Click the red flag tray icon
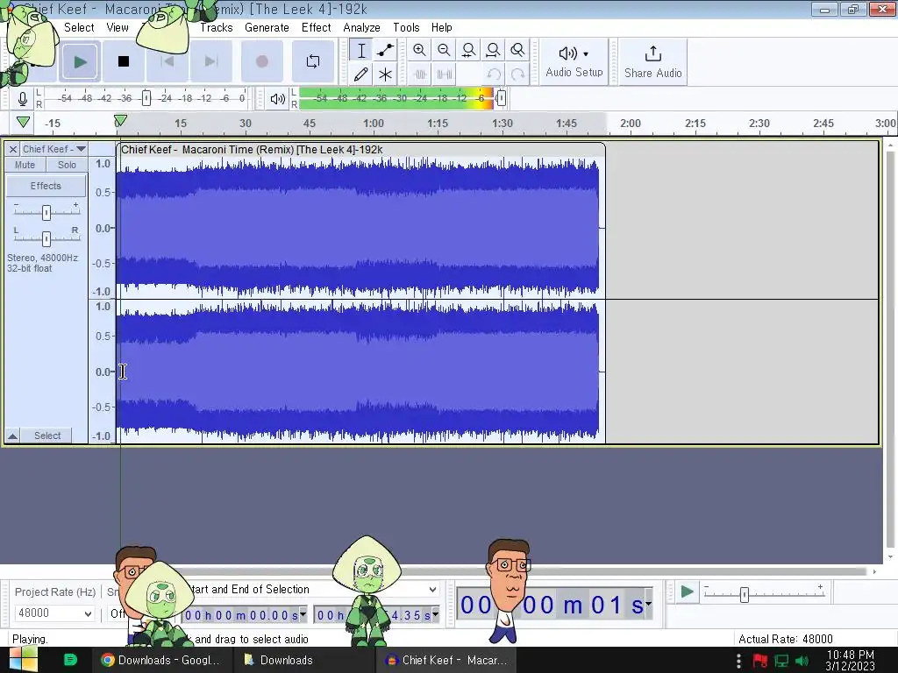 point(760,661)
